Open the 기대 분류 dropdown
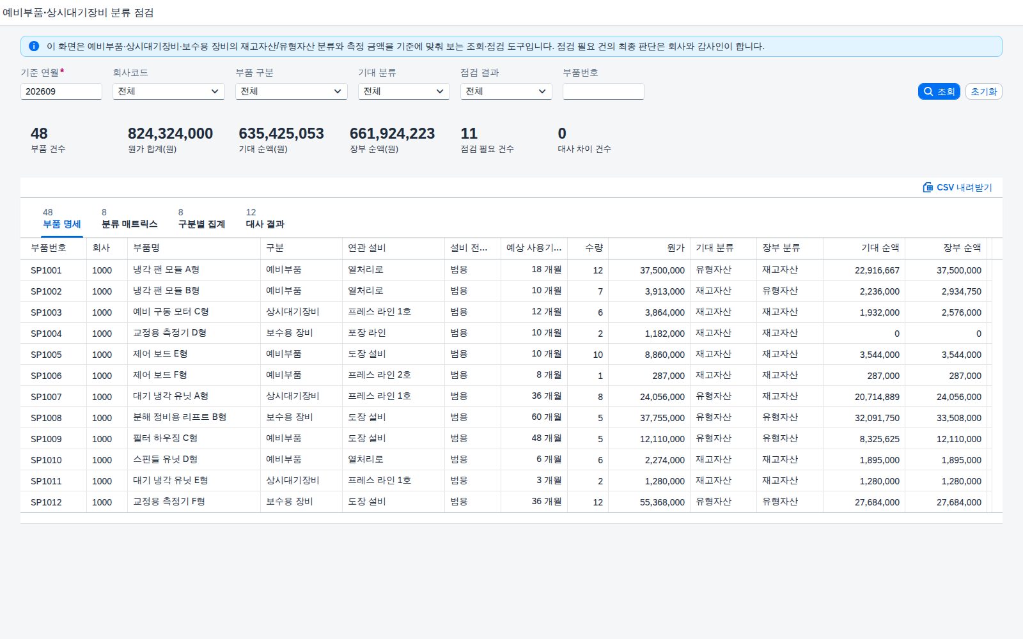This screenshot has width=1023, height=639. click(404, 91)
